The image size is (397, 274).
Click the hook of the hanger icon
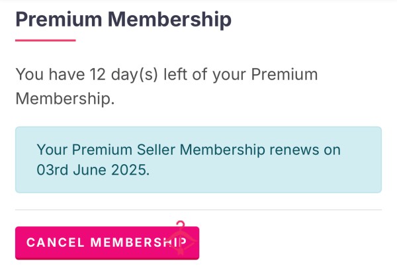click(181, 224)
